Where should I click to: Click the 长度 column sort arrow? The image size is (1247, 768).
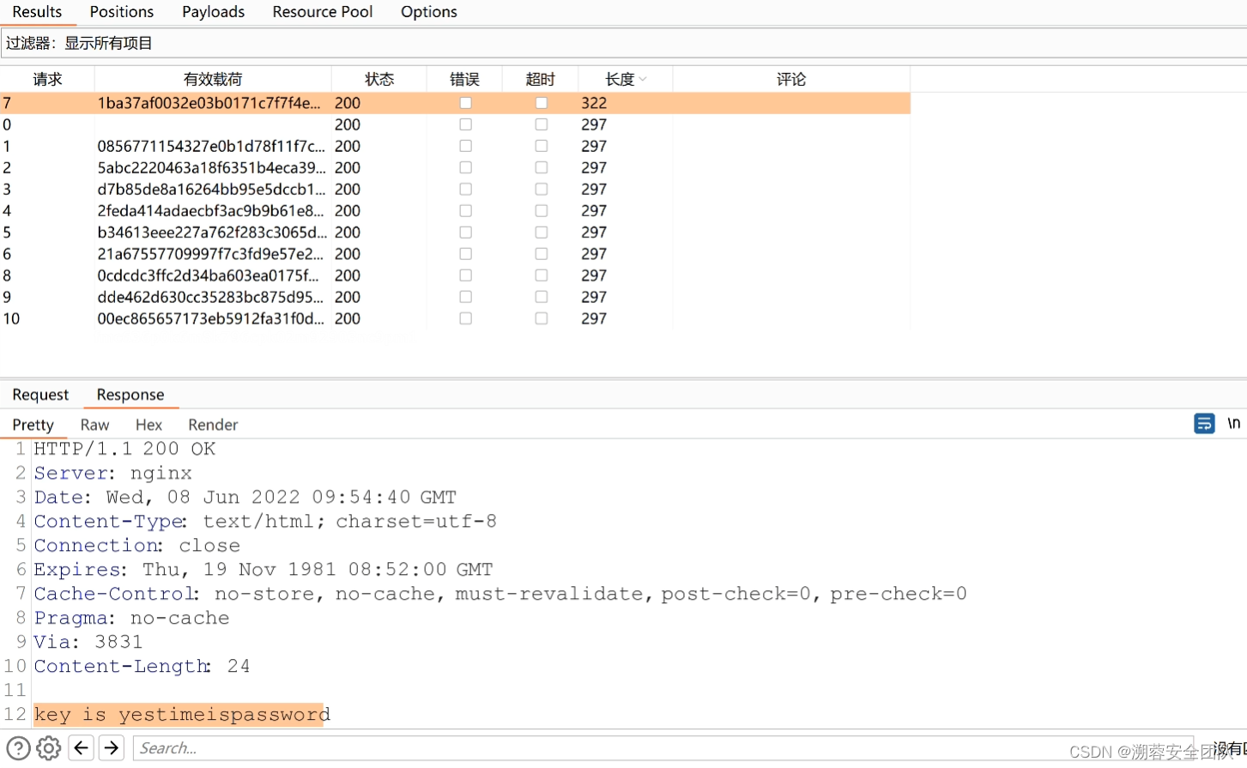pyautogui.click(x=643, y=80)
